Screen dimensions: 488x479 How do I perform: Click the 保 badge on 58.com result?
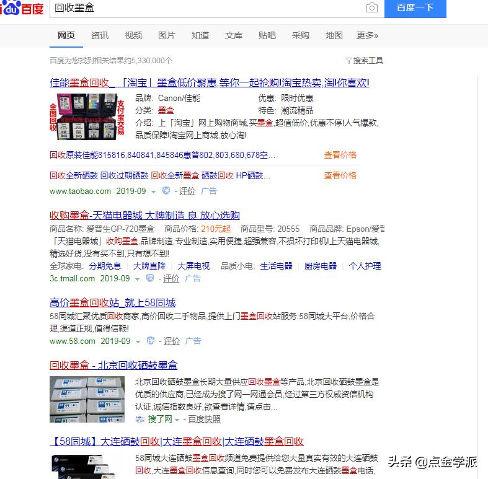pyautogui.click(x=151, y=341)
